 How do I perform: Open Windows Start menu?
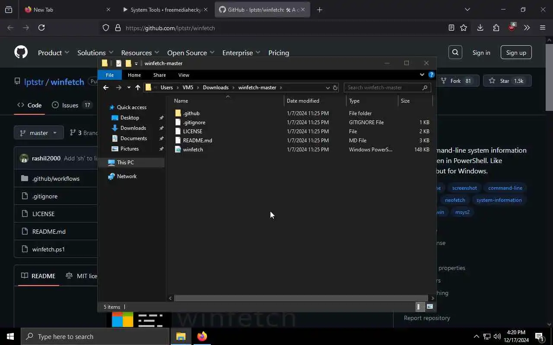(x=10, y=336)
